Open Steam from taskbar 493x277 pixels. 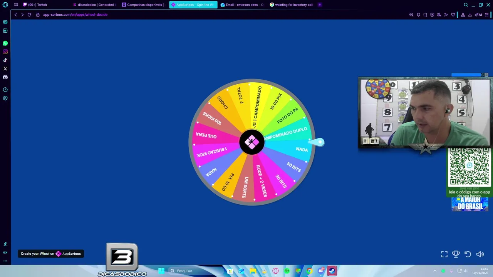tap(332, 271)
